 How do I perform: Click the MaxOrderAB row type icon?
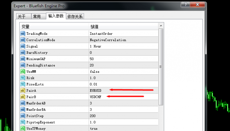click(x=23, y=103)
